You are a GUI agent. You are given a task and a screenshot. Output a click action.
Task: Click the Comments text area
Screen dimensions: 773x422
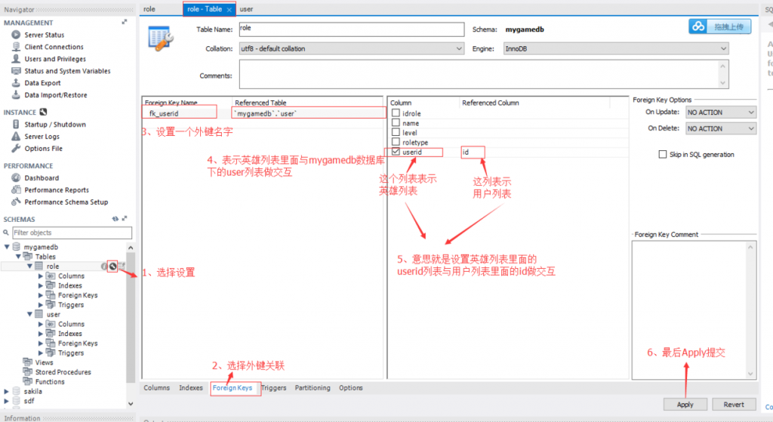484,75
